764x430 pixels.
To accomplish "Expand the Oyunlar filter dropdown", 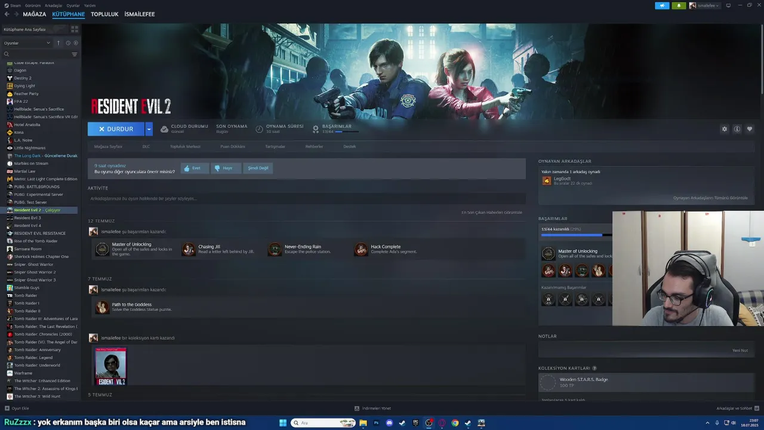I will [27, 43].
